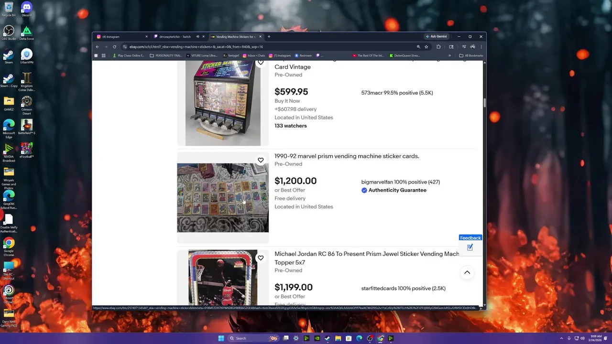Open the GAMEZ folder on desktop
Viewport: 612px width, 344px height.
(9, 103)
